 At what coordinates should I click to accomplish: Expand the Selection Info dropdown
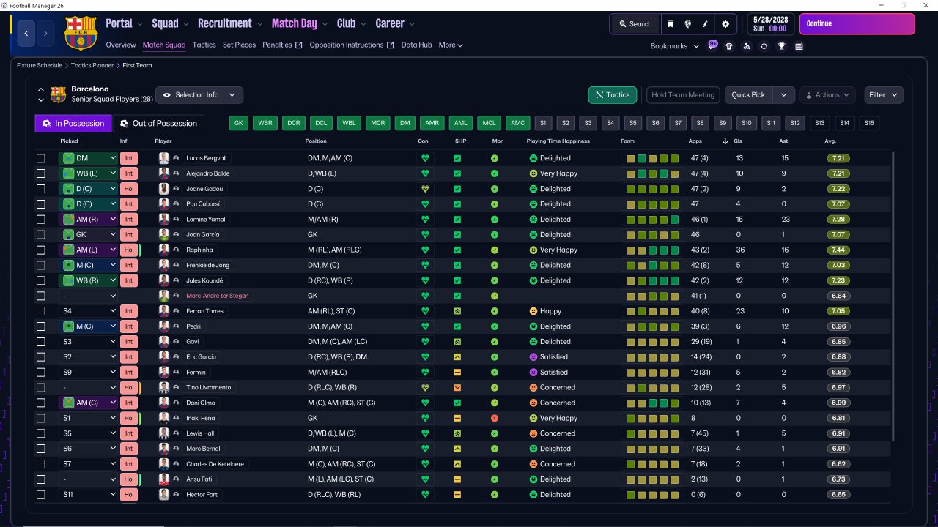tap(199, 95)
